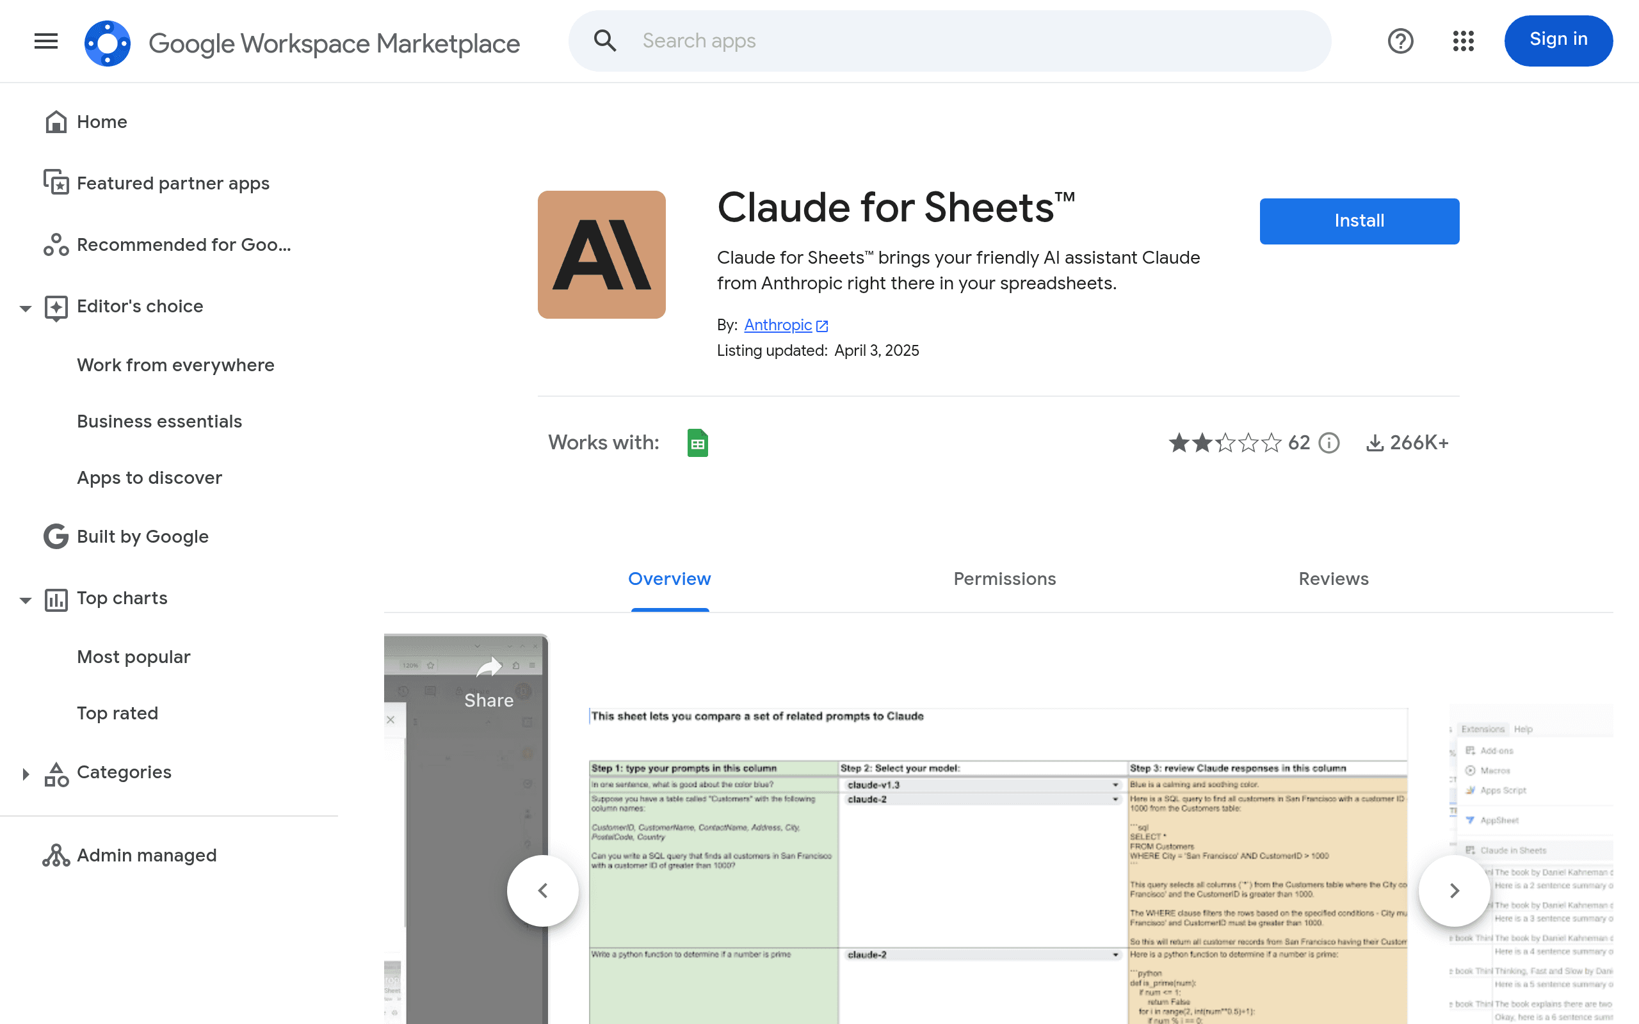Click the Google Sheets icon
The image size is (1639, 1024).
pyautogui.click(x=698, y=443)
